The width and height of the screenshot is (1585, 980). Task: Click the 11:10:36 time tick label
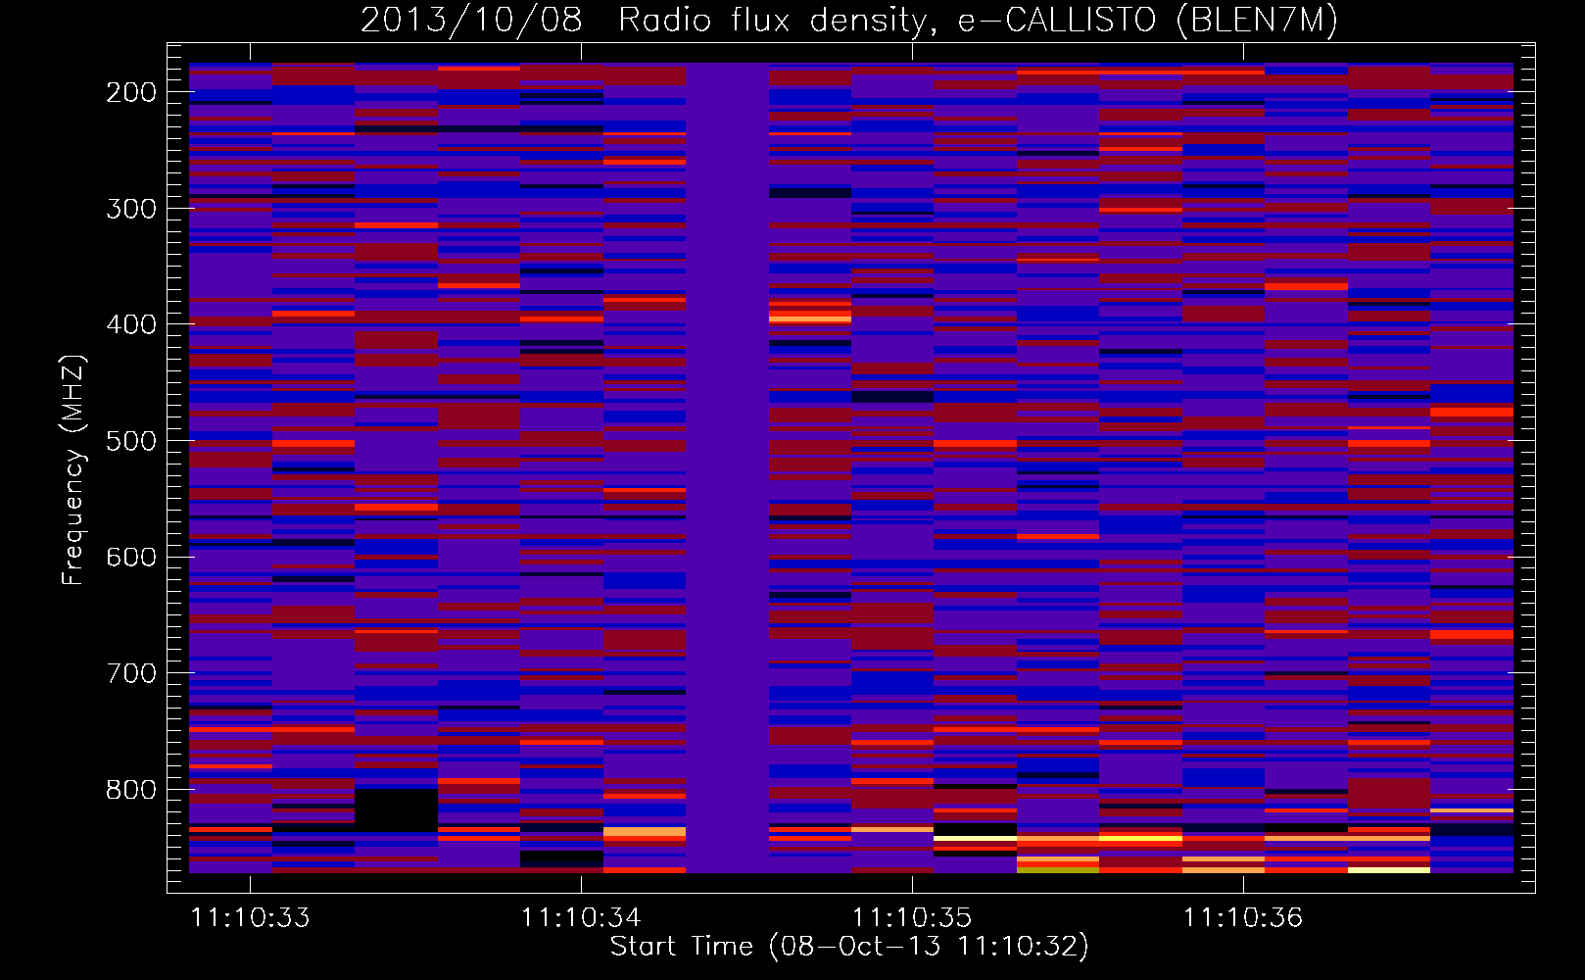[x=1243, y=918]
